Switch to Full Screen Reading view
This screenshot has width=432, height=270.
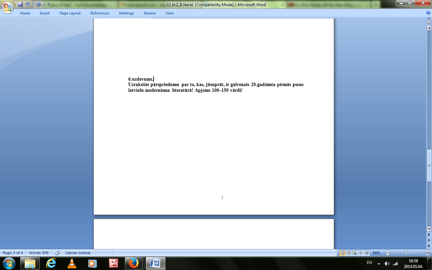[x=348, y=253]
